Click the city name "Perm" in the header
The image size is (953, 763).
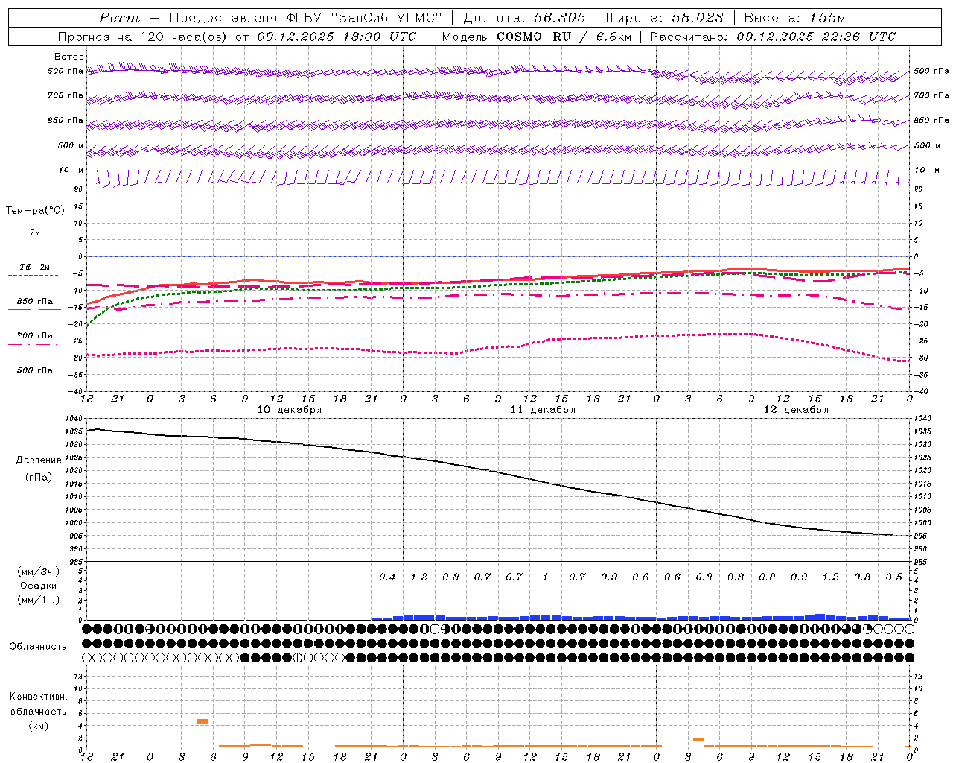click(119, 18)
